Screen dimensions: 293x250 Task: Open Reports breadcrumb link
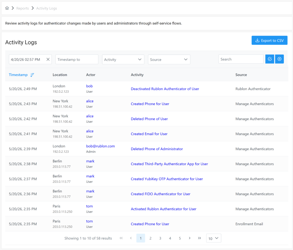coord(22,8)
